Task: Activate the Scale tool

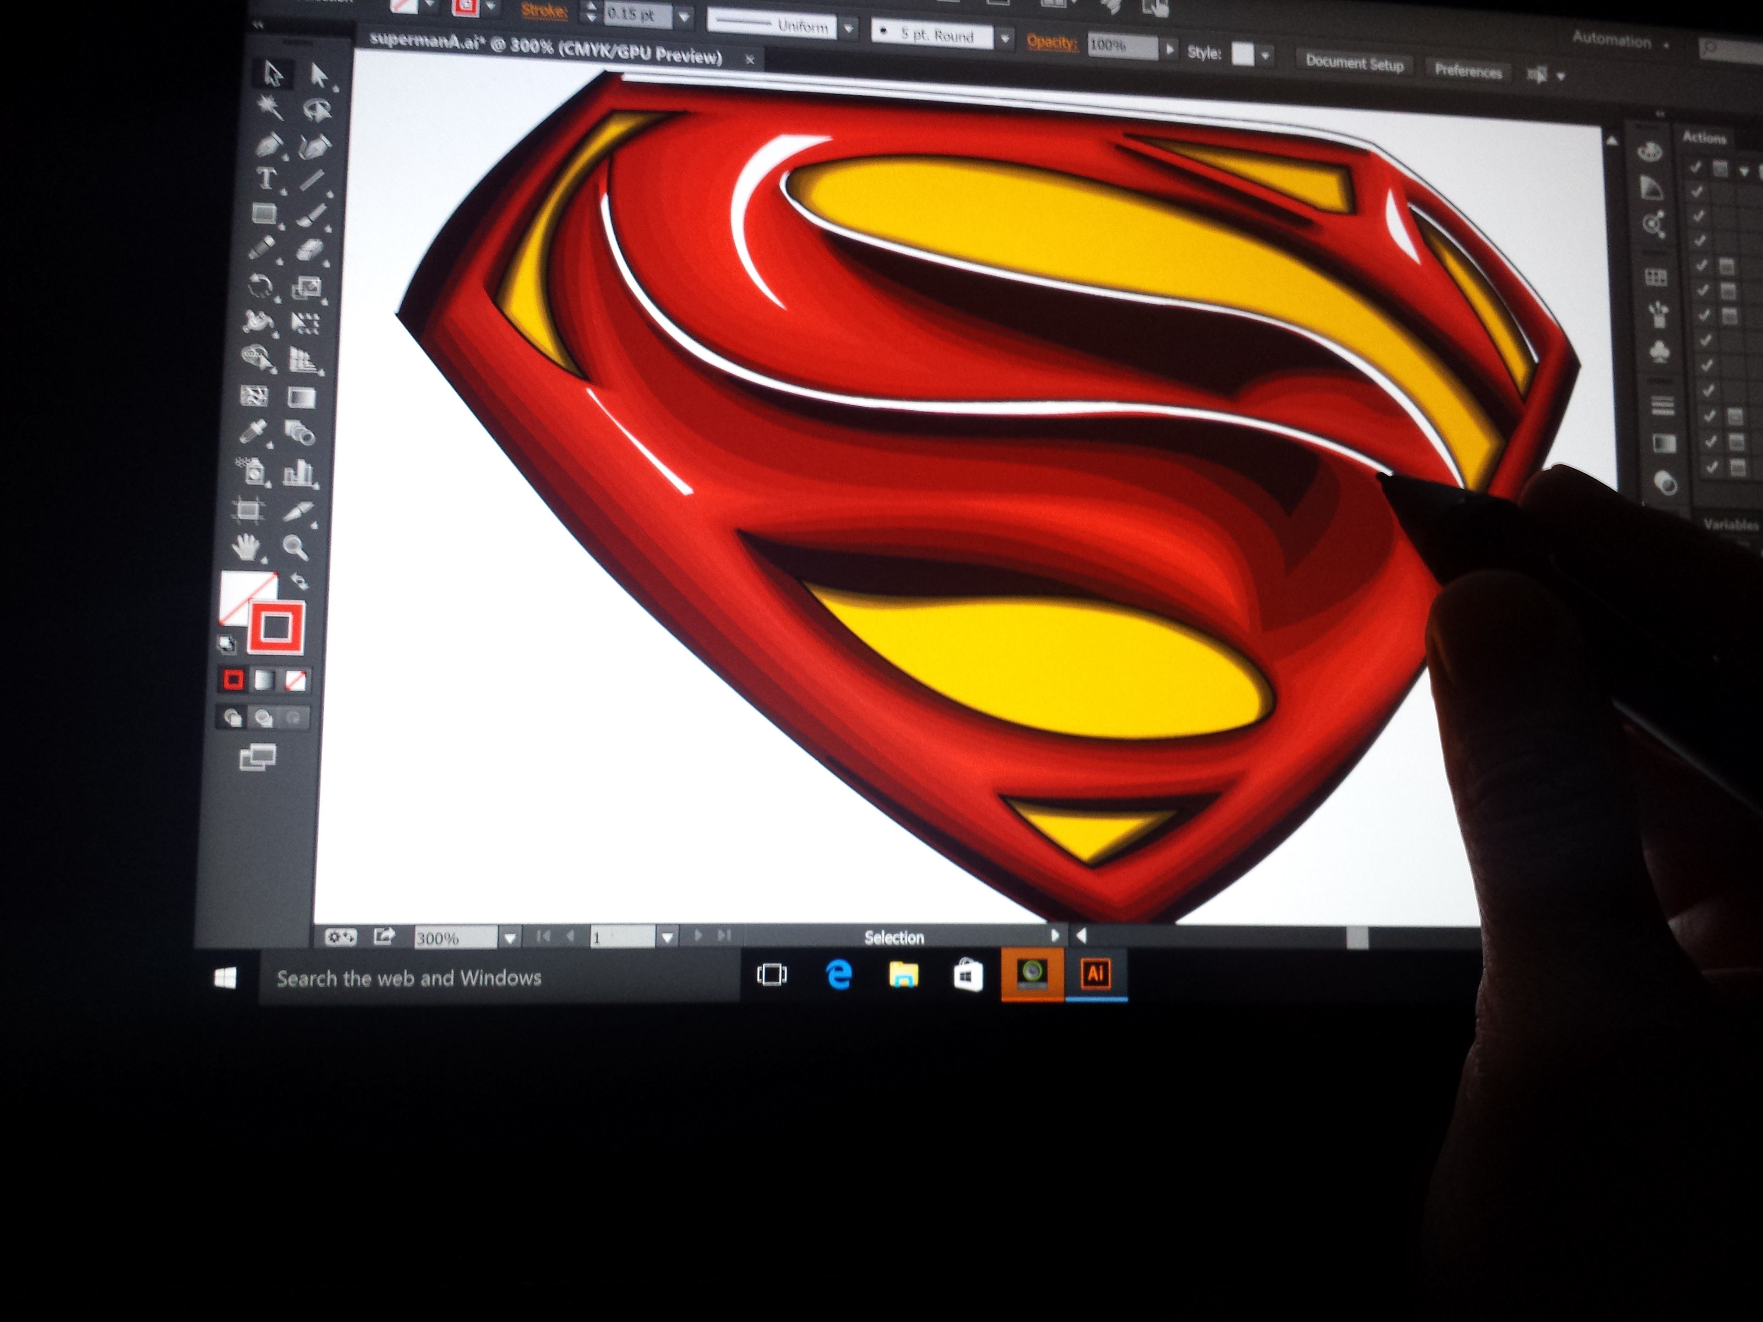Action: tap(307, 288)
